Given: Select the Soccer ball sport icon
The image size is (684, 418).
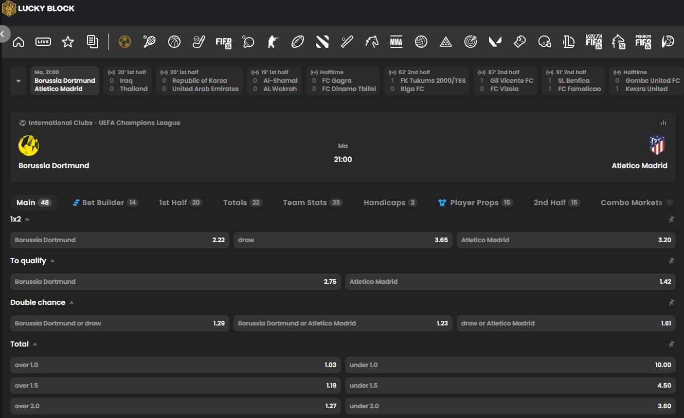Looking at the screenshot, I should [x=125, y=42].
